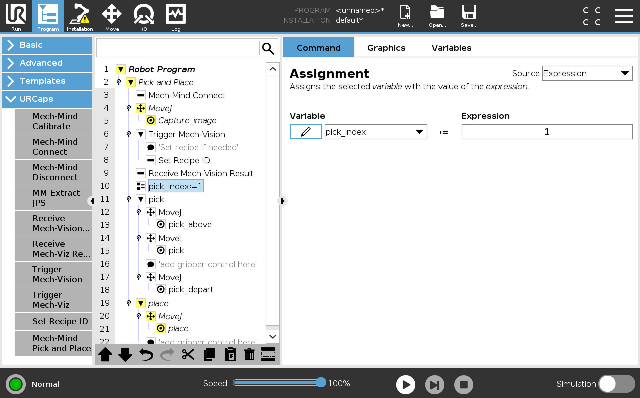The width and height of the screenshot is (640, 398).
Task: Insert MM Extract JPS command
Action: coord(54,198)
